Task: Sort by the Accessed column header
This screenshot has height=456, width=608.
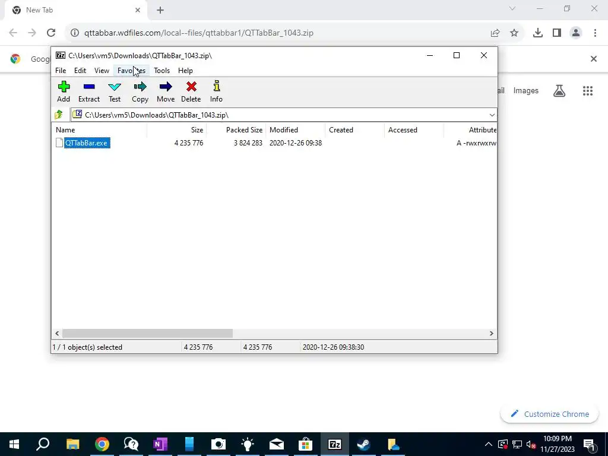Action: coord(414,130)
